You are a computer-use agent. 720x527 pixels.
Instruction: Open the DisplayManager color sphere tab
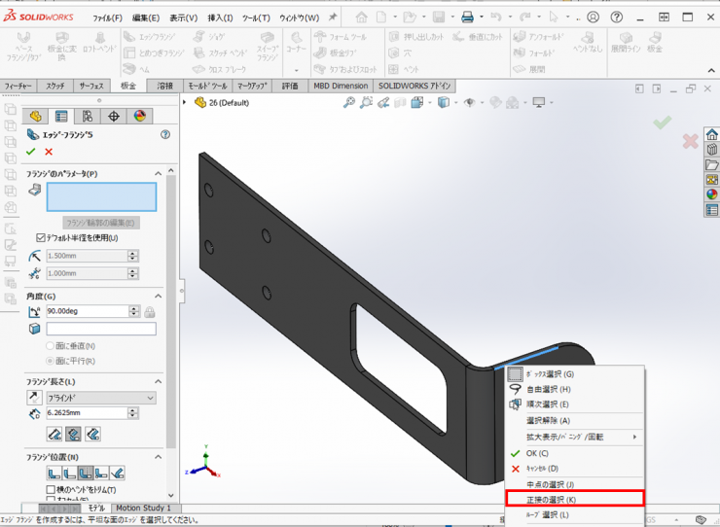(x=139, y=117)
